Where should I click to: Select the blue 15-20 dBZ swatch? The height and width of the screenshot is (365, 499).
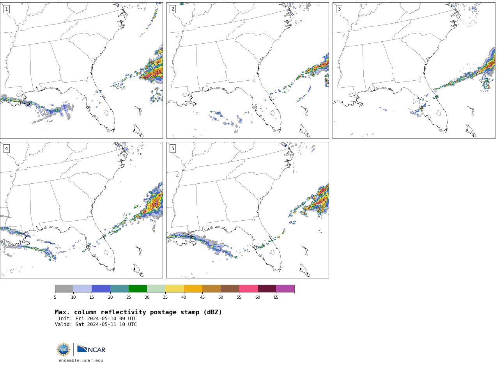(101, 289)
